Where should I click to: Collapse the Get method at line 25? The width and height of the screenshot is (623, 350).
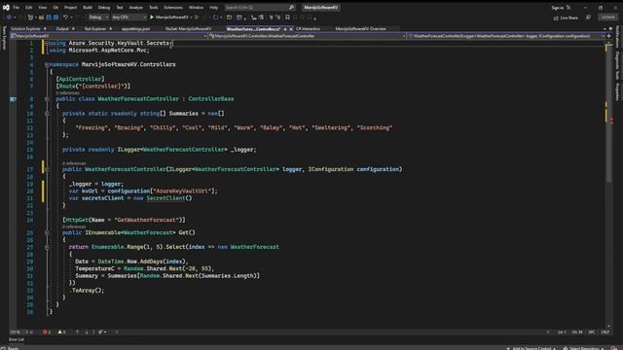pos(47,233)
